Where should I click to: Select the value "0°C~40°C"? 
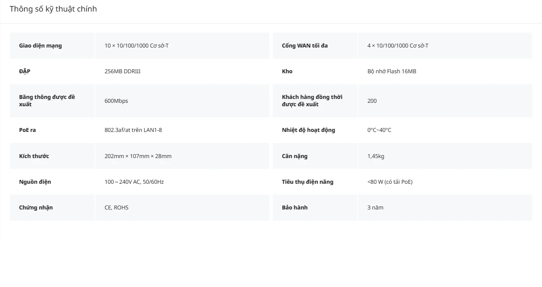[x=379, y=130]
